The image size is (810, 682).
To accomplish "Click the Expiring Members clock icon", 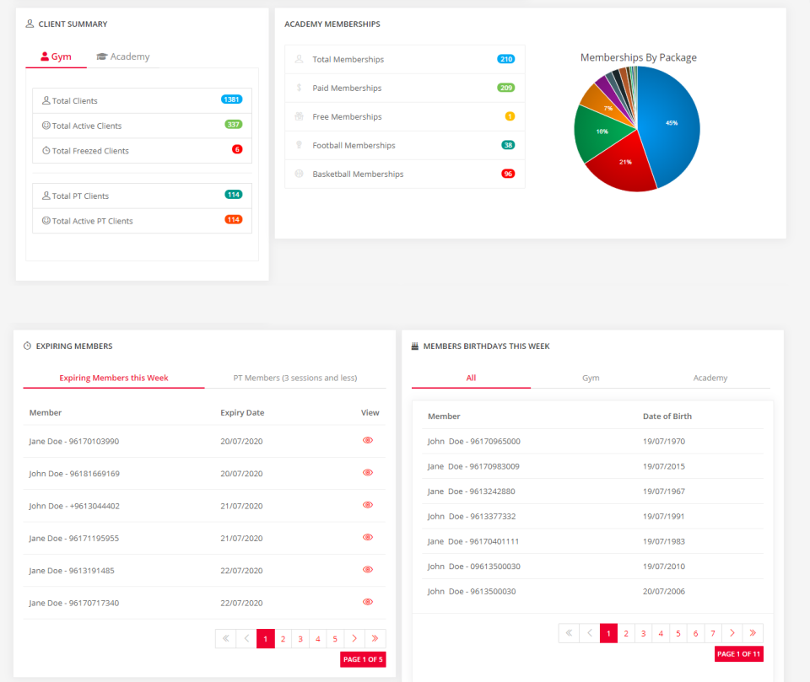I will [x=27, y=346].
